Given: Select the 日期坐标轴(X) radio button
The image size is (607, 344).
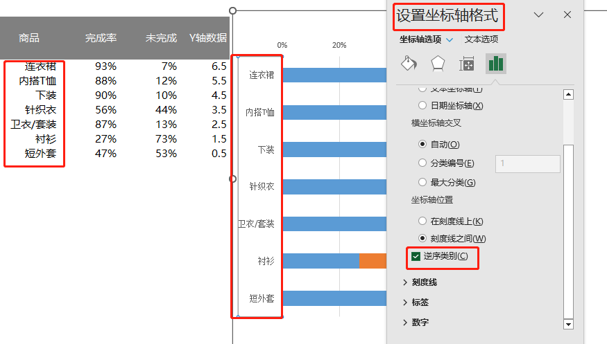Looking at the screenshot, I should tap(422, 105).
